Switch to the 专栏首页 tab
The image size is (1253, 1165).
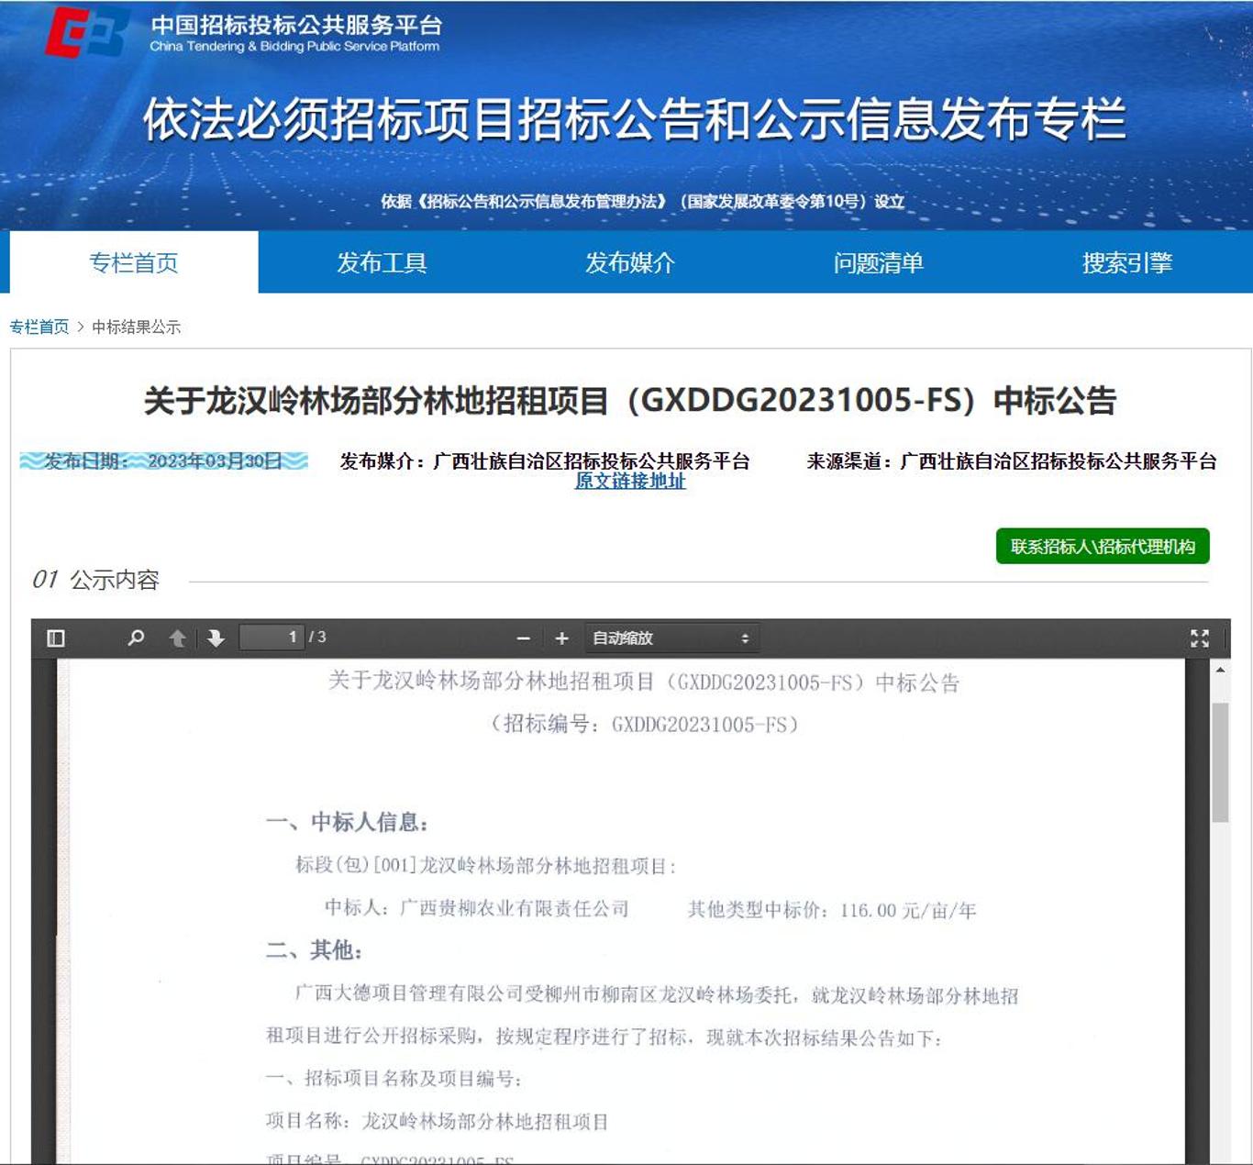point(134,262)
